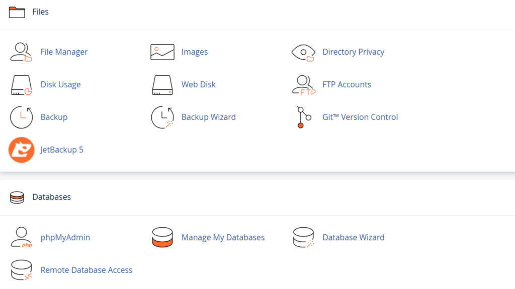This screenshot has height=289, width=515.
Task: Open the File Manager text link
Action: coord(64,52)
